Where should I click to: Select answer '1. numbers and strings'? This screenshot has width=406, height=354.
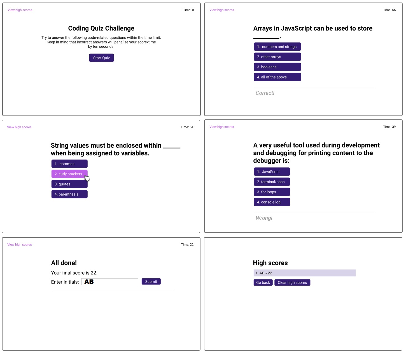(277, 47)
